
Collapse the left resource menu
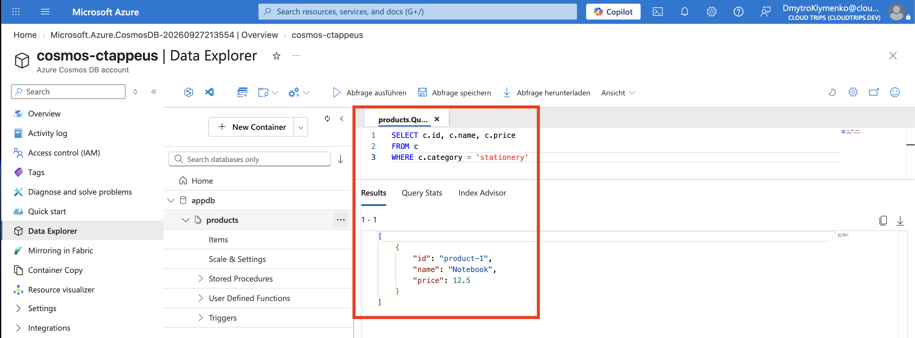pos(154,92)
